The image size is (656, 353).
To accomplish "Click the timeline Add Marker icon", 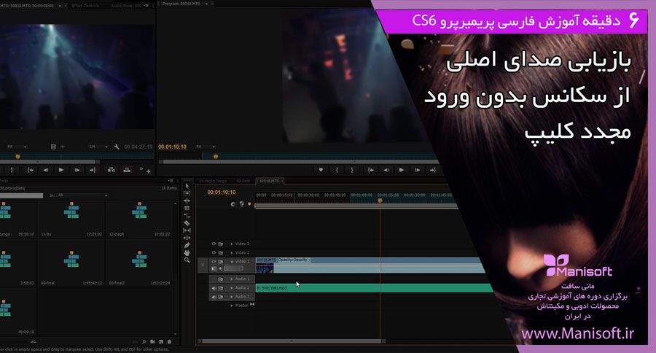I will click(x=249, y=204).
